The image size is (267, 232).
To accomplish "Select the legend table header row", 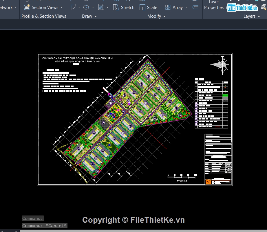I will [211, 82].
